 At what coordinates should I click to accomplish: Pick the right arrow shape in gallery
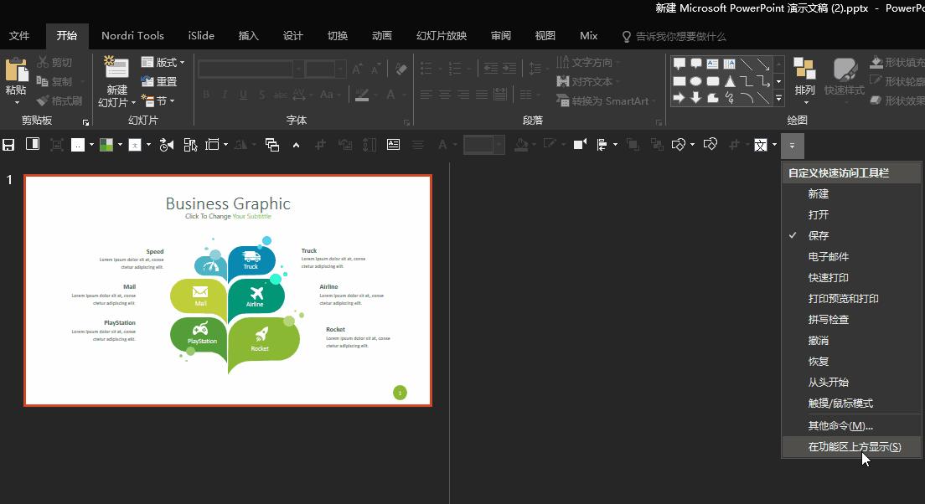click(x=680, y=98)
